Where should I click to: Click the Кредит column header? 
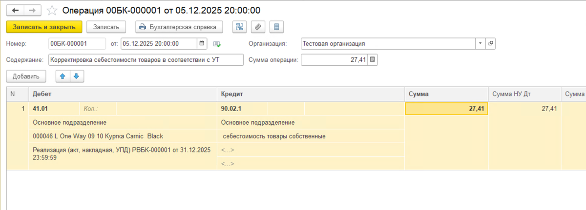coord(311,94)
